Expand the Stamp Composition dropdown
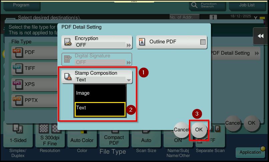 [x=128, y=80]
